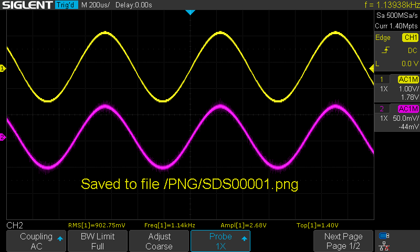Click the Ampl[1]=2.68V measurement

(243, 225)
